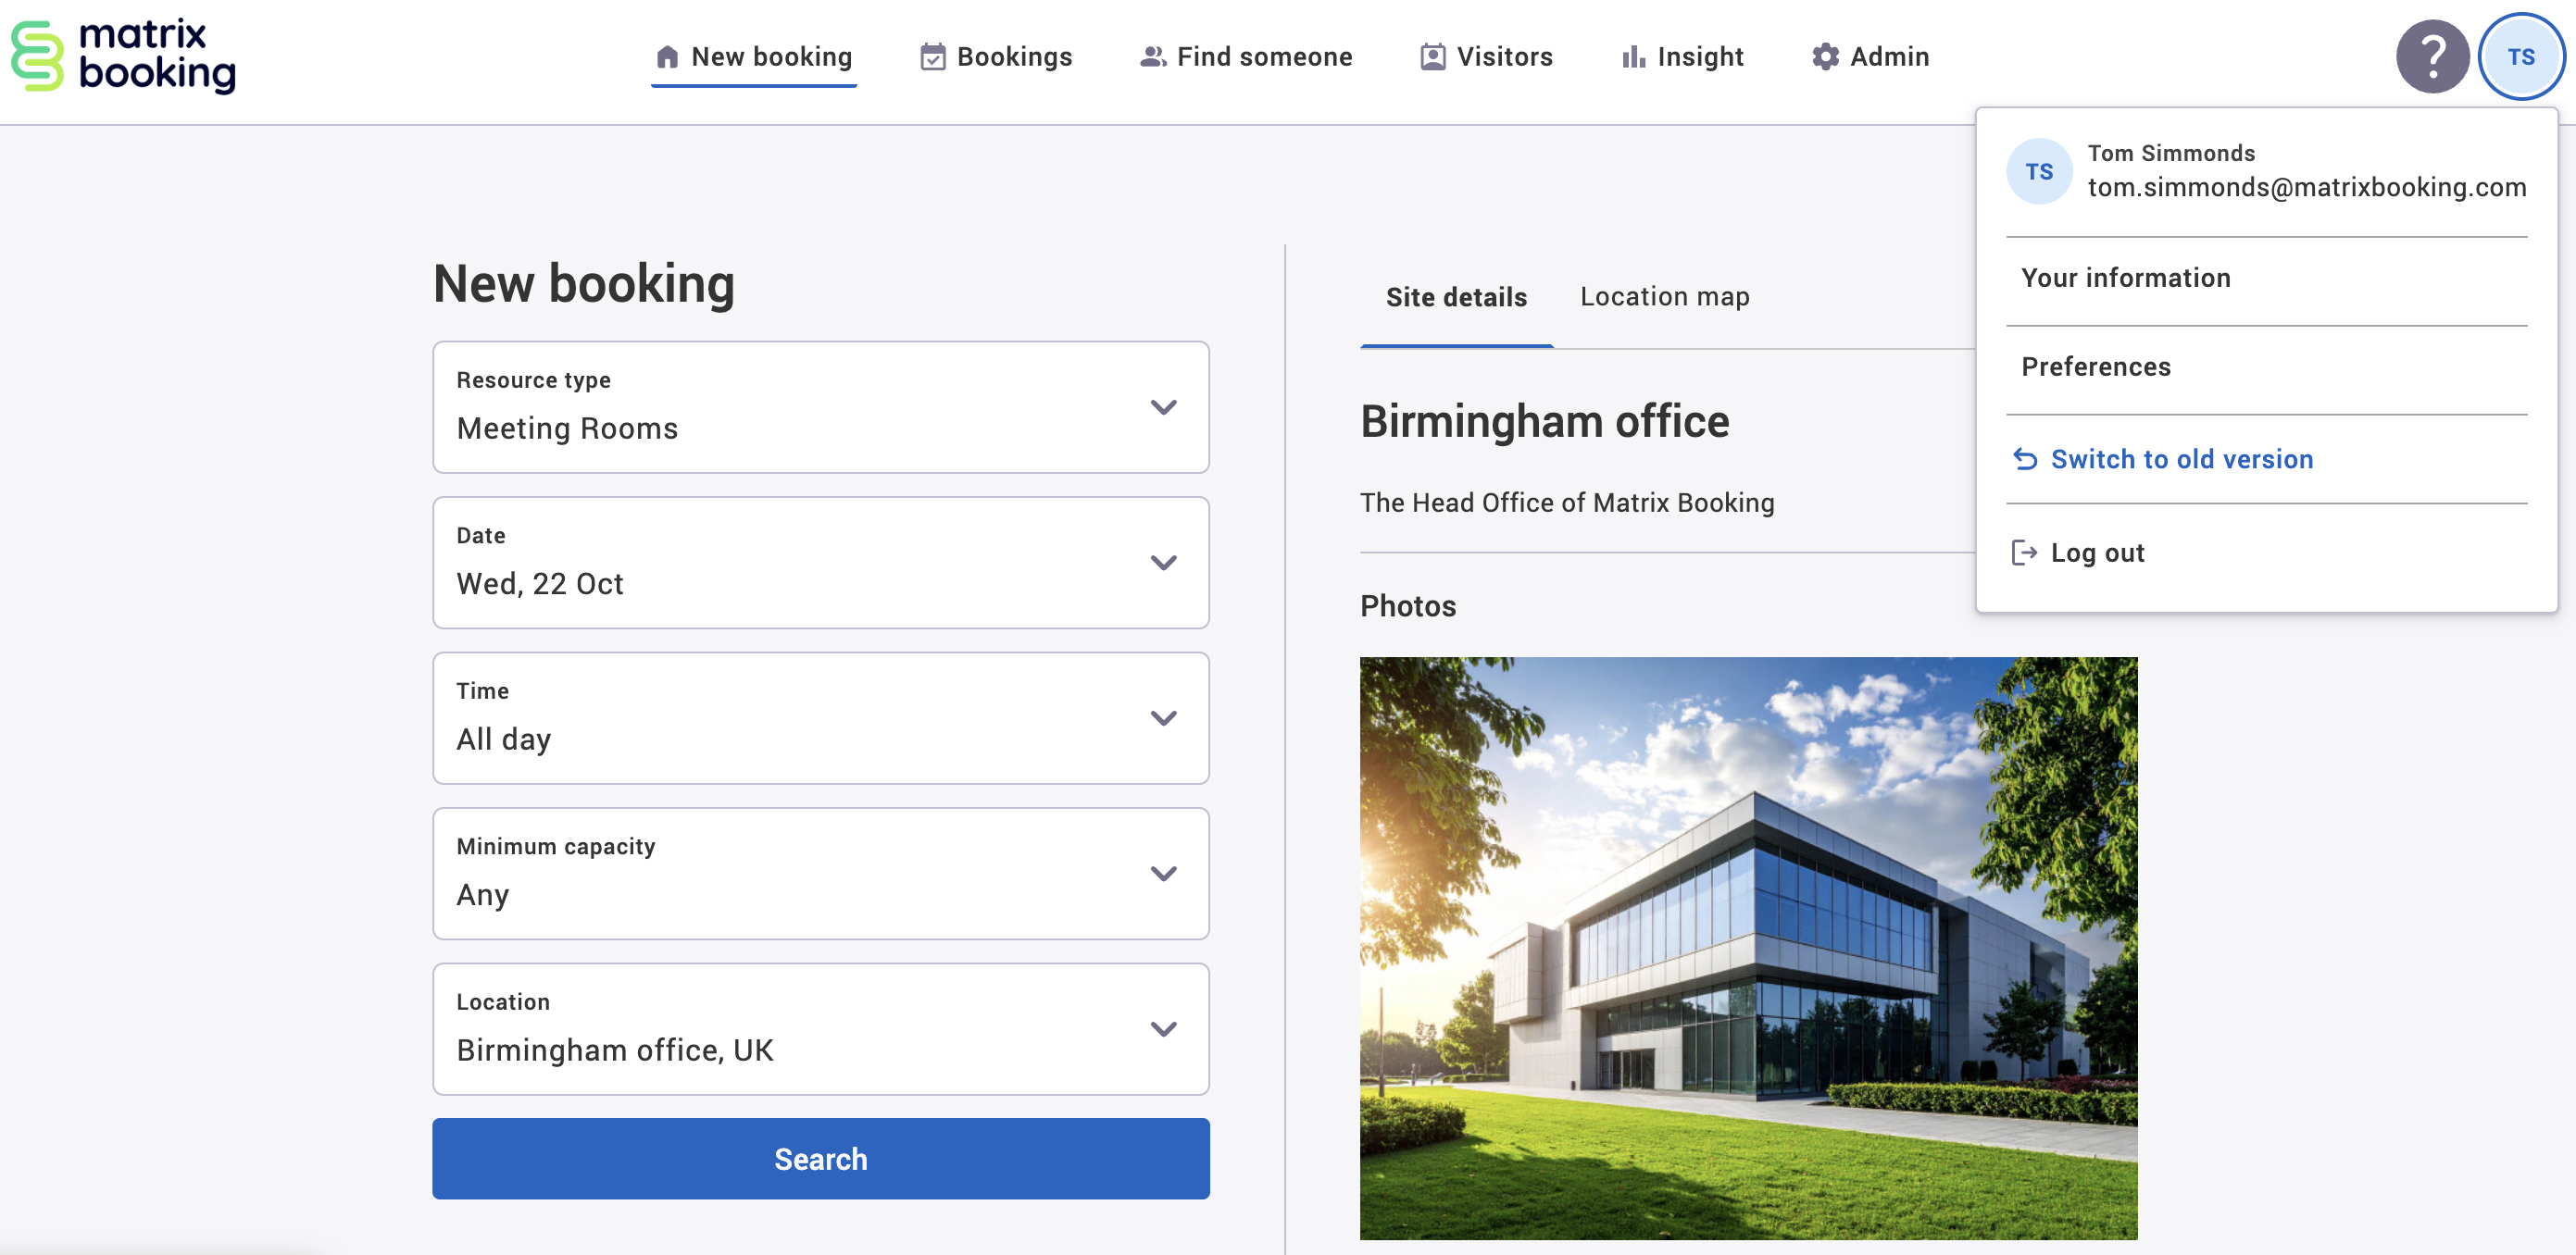Select the Find someone people icon
This screenshot has width=2576, height=1255.
pyautogui.click(x=1152, y=57)
